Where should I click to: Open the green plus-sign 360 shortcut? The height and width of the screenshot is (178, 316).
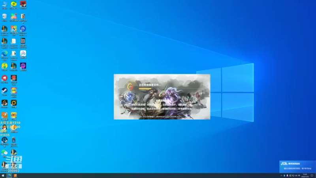pyautogui.click(x=14, y=5)
